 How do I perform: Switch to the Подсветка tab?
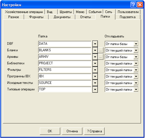pyautogui.click(x=128, y=17)
